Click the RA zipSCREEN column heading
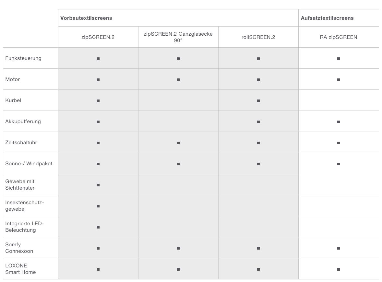Viewport: 382px width, 282px height. pos(339,37)
